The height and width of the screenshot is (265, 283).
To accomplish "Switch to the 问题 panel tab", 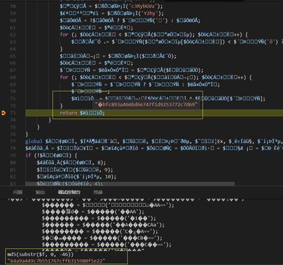I will tap(17, 192).
